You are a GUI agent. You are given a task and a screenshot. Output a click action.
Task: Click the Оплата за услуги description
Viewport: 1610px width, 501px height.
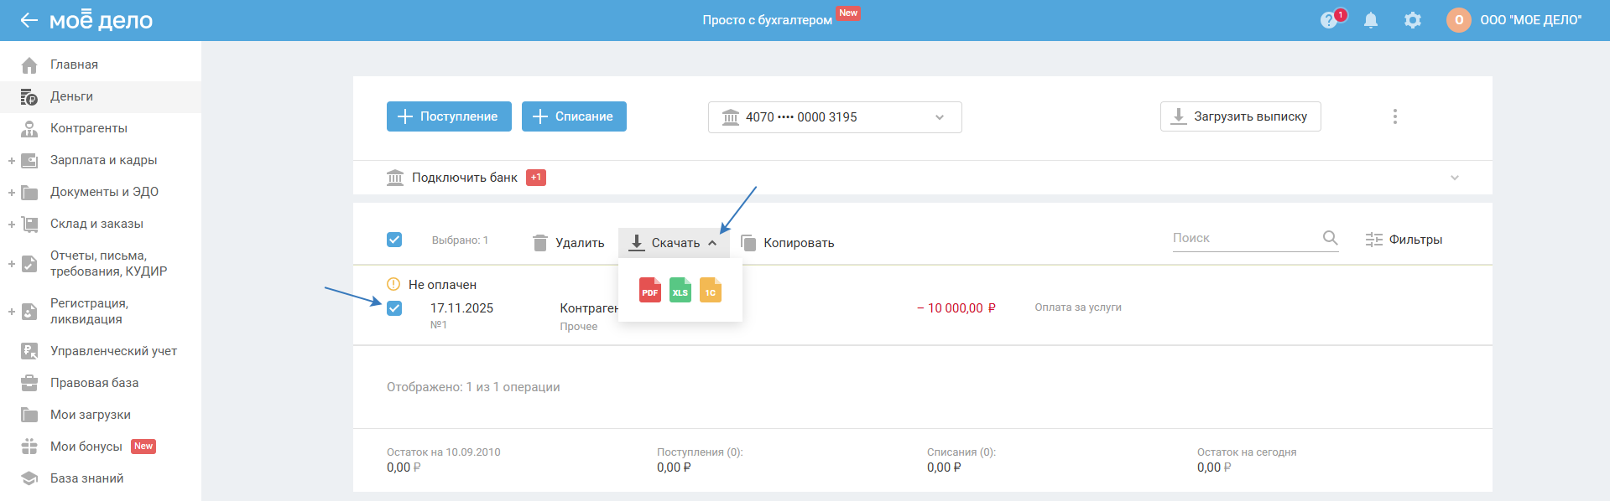tap(1078, 307)
